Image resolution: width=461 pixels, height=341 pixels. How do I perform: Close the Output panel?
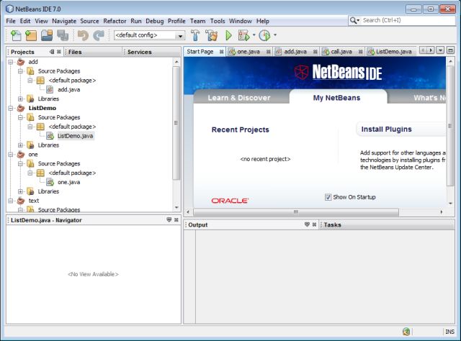tap(314, 224)
